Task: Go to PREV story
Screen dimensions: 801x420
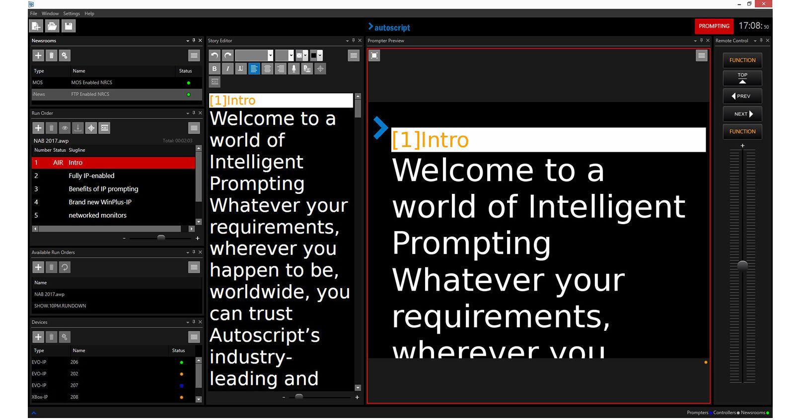Action: pos(742,96)
